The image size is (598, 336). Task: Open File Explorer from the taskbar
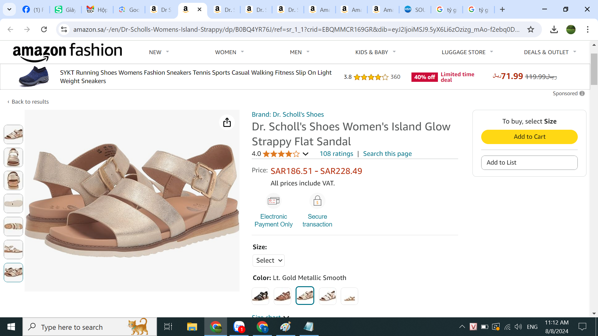coord(192,327)
